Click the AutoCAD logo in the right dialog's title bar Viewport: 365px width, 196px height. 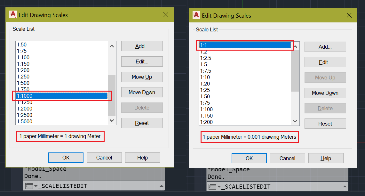tap(196, 15)
